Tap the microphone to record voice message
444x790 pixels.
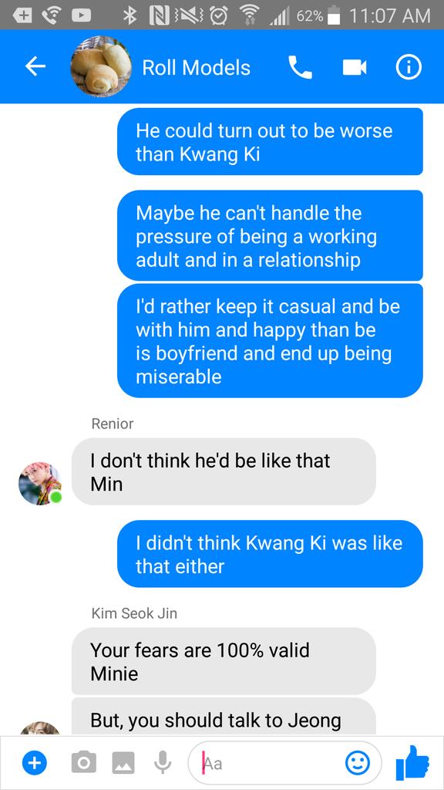click(162, 762)
